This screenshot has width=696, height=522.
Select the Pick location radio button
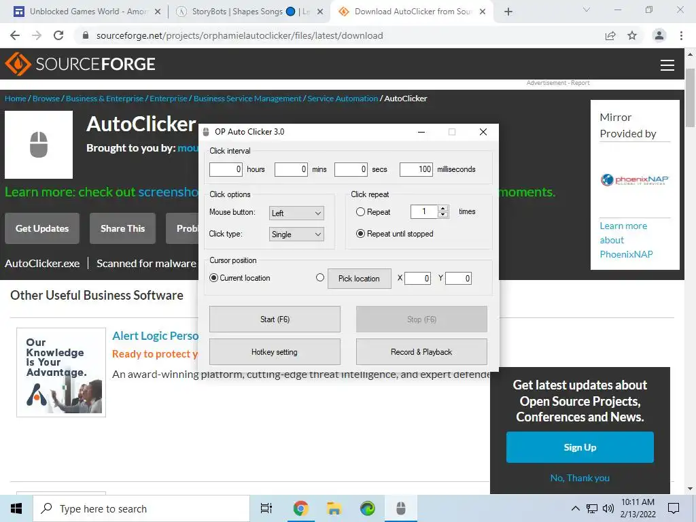[320, 277]
